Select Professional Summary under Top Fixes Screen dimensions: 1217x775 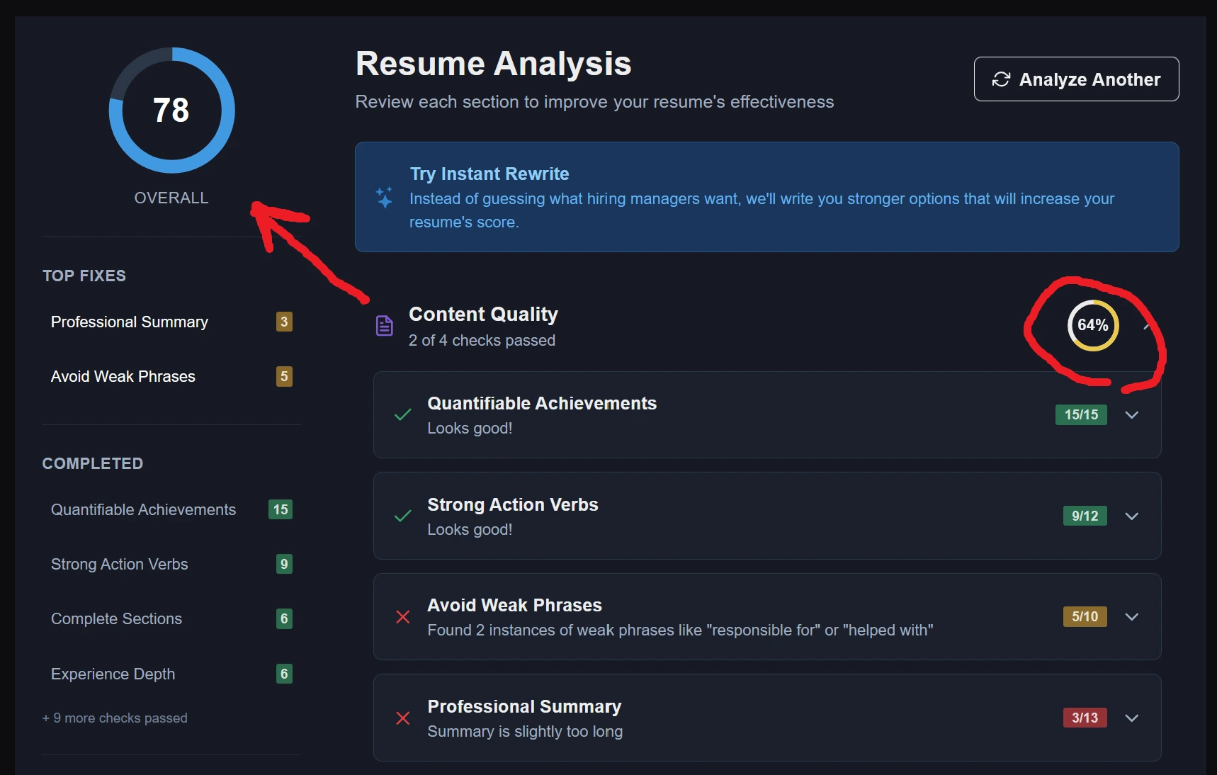click(129, 322)
